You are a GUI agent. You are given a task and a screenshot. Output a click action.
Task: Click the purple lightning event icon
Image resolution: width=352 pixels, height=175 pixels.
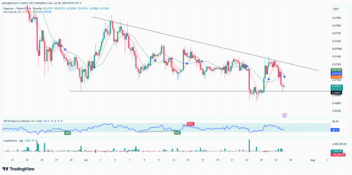pos(284,115)
